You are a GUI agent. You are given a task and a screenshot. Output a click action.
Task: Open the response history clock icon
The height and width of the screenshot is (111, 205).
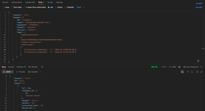(42, 67)
